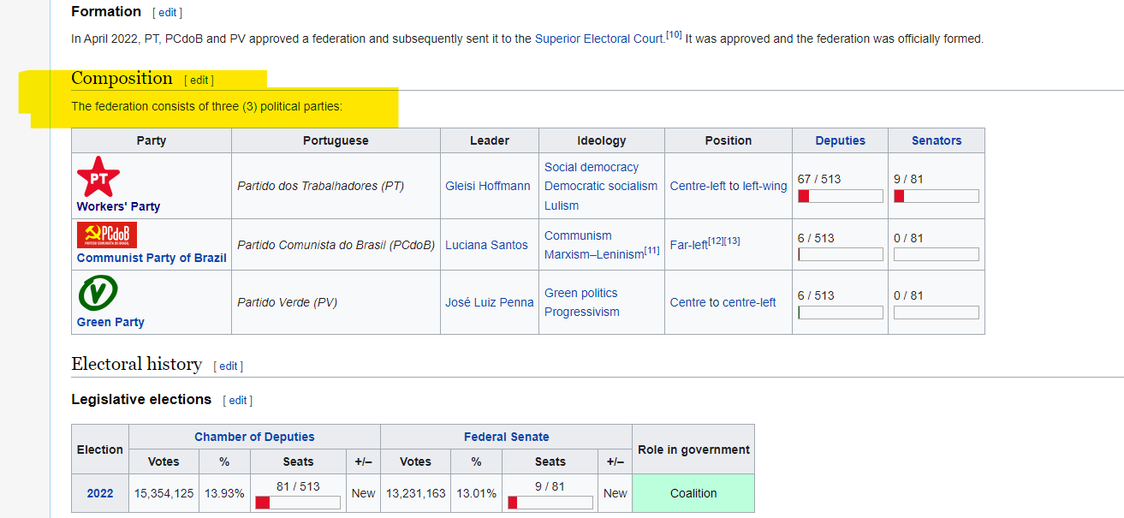1124x518 pixels.
Task: Click the Ideology column header
Action: pyautogui.click(x=602, y=140)
